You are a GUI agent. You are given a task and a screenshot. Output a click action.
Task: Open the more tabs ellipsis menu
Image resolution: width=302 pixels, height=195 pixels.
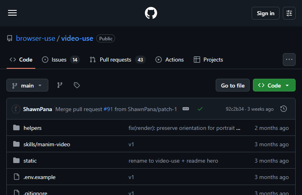click(289, 60)
